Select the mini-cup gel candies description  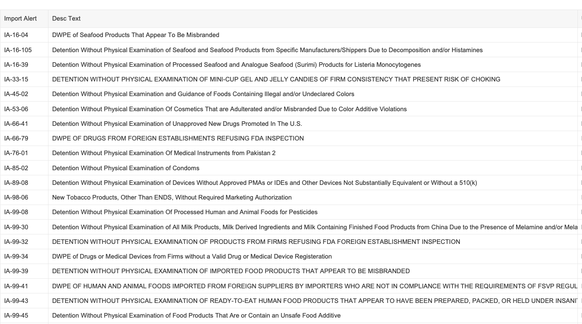(276, 79)
